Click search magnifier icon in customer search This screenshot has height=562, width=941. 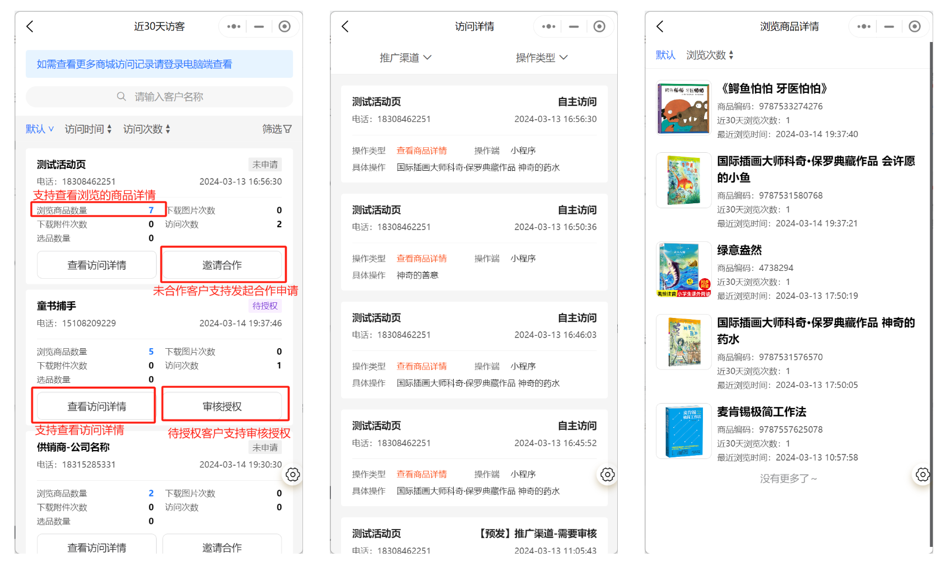[121, 96]
